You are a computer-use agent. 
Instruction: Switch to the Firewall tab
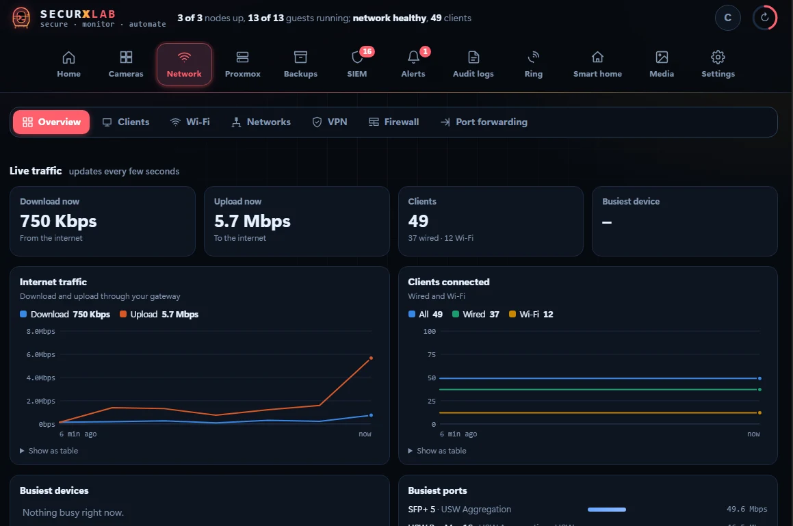coord(394,122)
